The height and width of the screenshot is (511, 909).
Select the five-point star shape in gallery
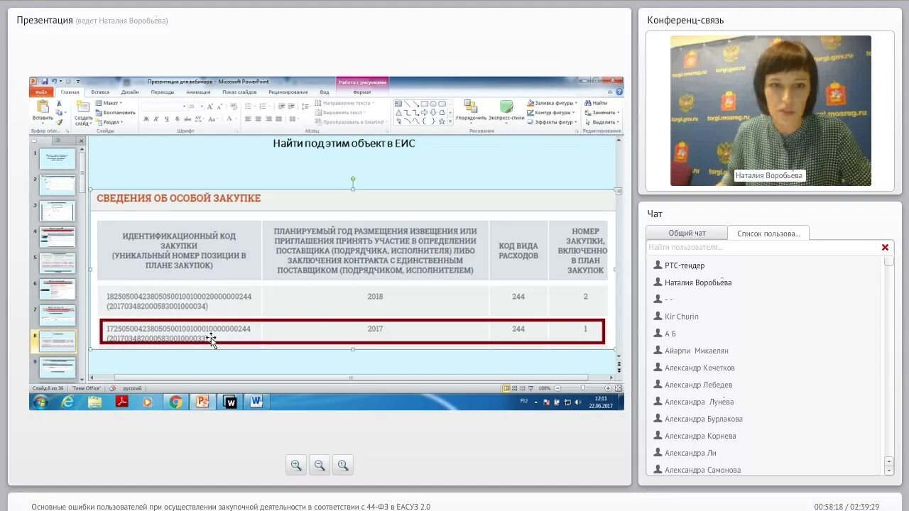pyautogui.click(x=442, y=121)
